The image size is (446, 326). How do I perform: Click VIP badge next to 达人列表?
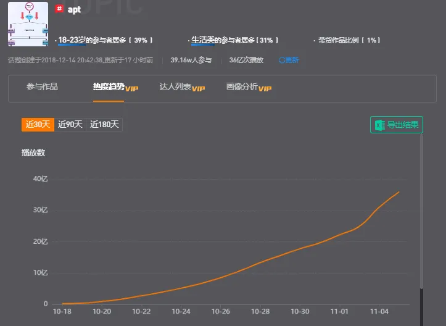click(x=198, y=89)
